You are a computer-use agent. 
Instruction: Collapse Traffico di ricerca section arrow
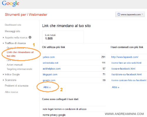3,43
